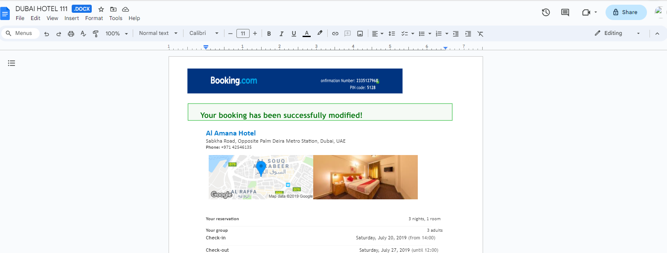
Task: Open line and paragraph spacing
Action: point(392,34)
